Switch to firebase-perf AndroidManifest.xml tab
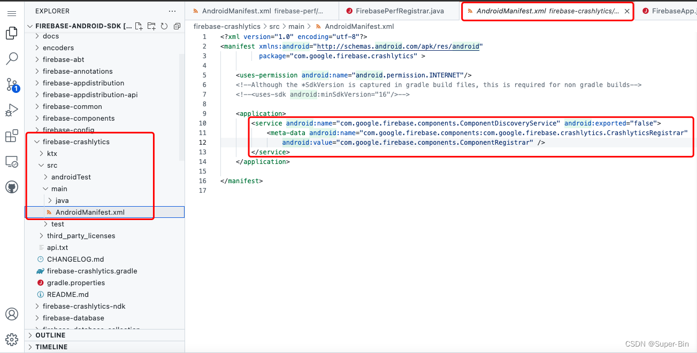The image size is (697, 353). coord(262,11)
